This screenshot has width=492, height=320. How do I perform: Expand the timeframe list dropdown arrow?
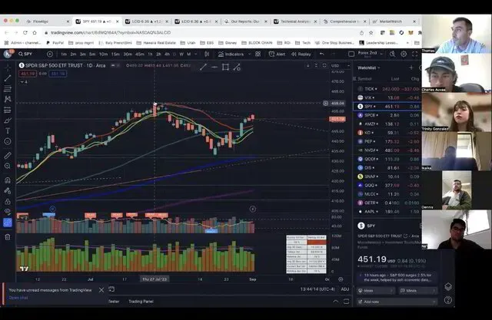(196, 54)
